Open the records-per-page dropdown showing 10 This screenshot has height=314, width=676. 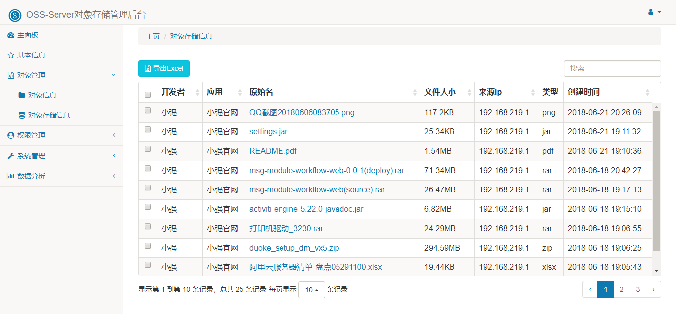312,290
